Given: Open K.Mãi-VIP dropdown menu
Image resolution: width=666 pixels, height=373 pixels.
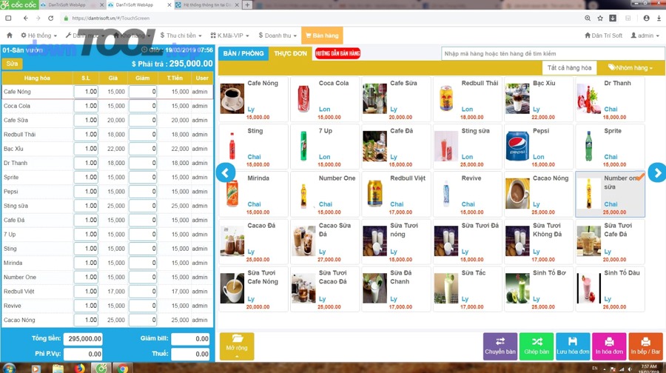Looking at the screenshot, I should [x=230, y=36].
